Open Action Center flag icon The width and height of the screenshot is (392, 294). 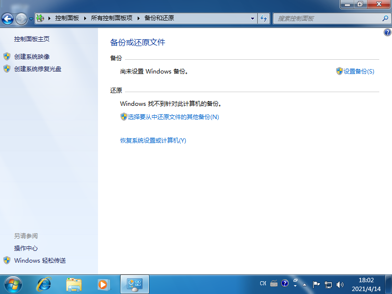point(316,285)
